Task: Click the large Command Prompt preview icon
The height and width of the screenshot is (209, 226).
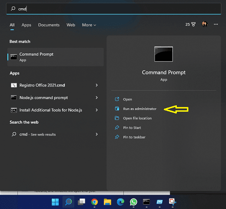Action: [x=163, y=54]
